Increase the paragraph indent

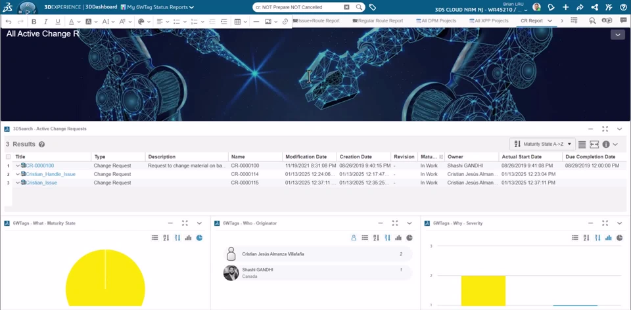coord(224,22)
